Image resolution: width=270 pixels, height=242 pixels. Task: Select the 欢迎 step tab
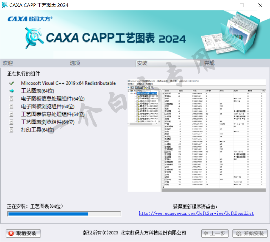coord(7,63)
